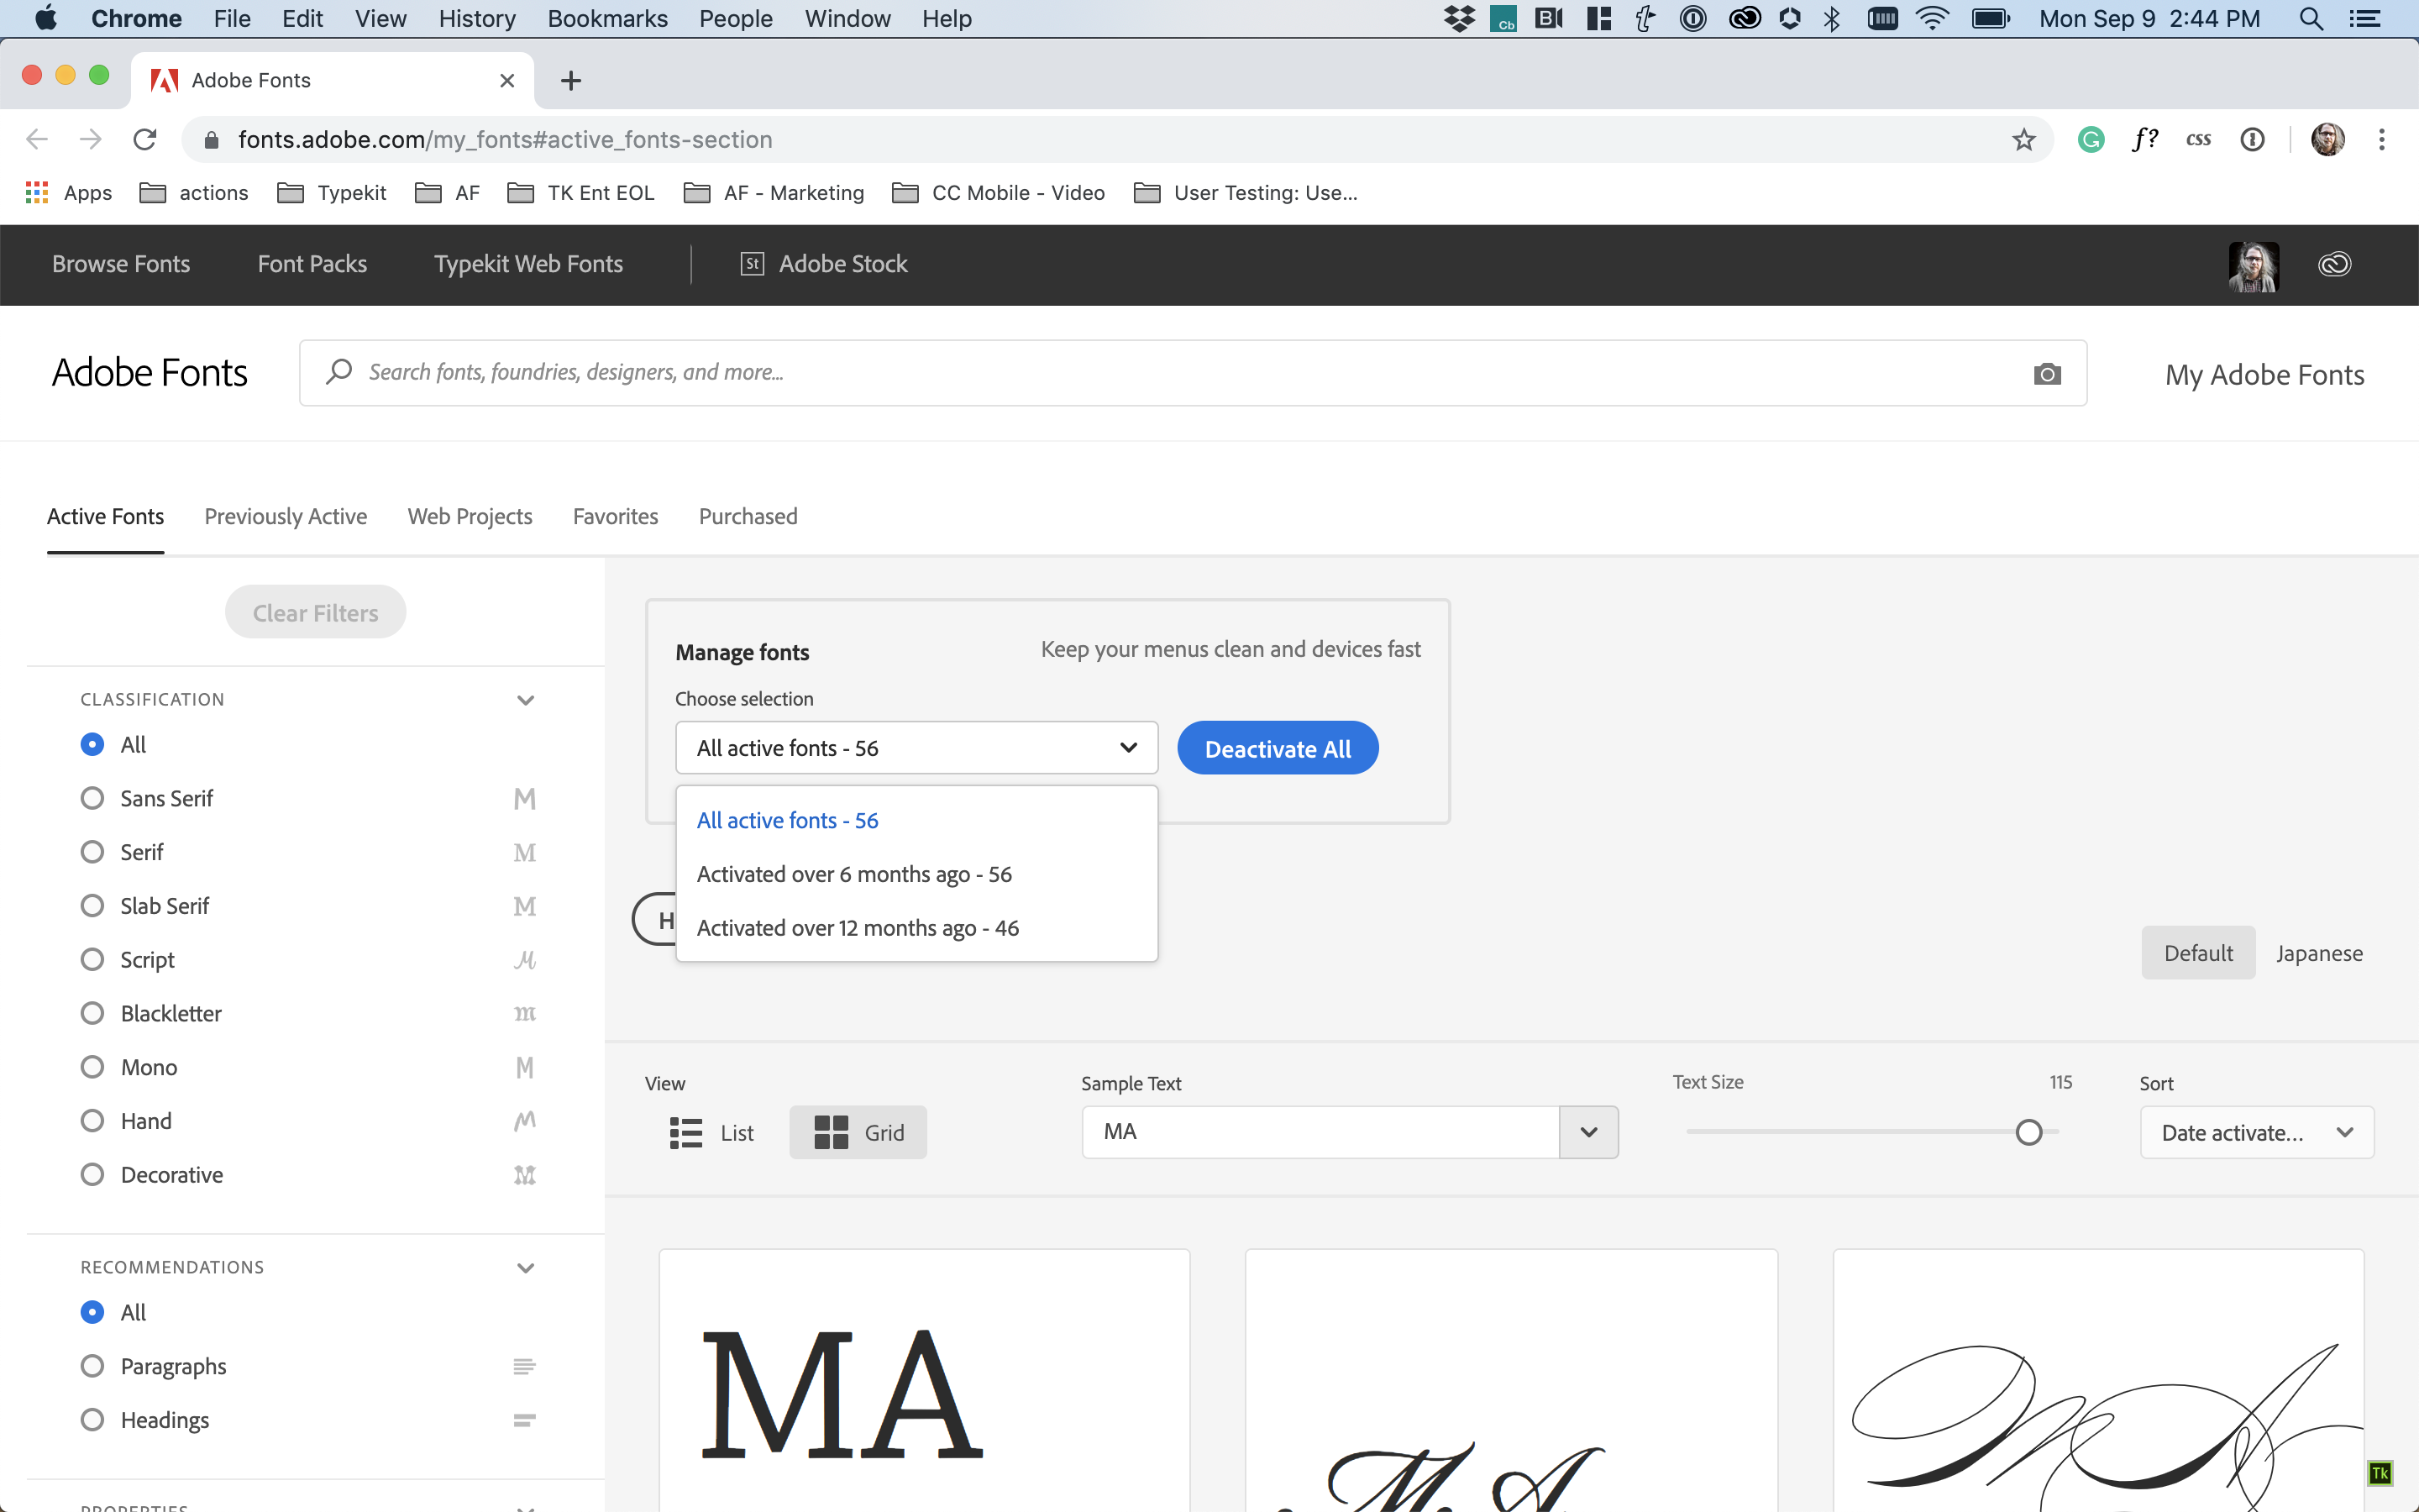Collapse the Classification filter section
The image size is (2419, 1512).
click(525, 700)
